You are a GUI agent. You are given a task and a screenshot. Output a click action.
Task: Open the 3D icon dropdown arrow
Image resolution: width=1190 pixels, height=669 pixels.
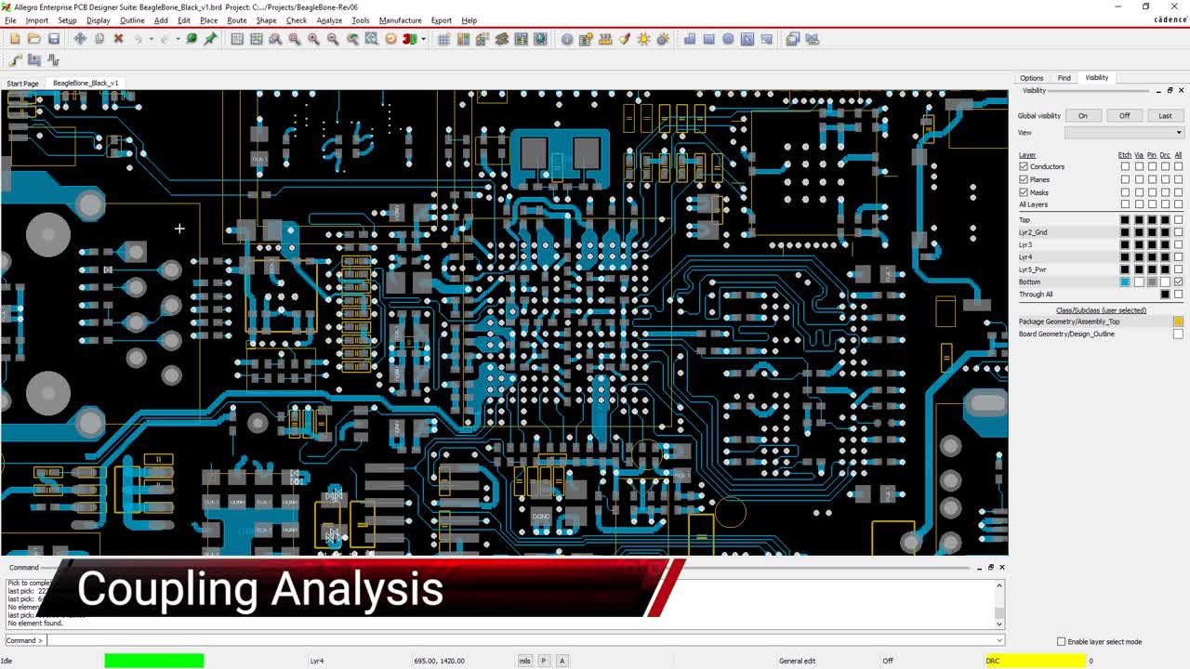point(423,39)
